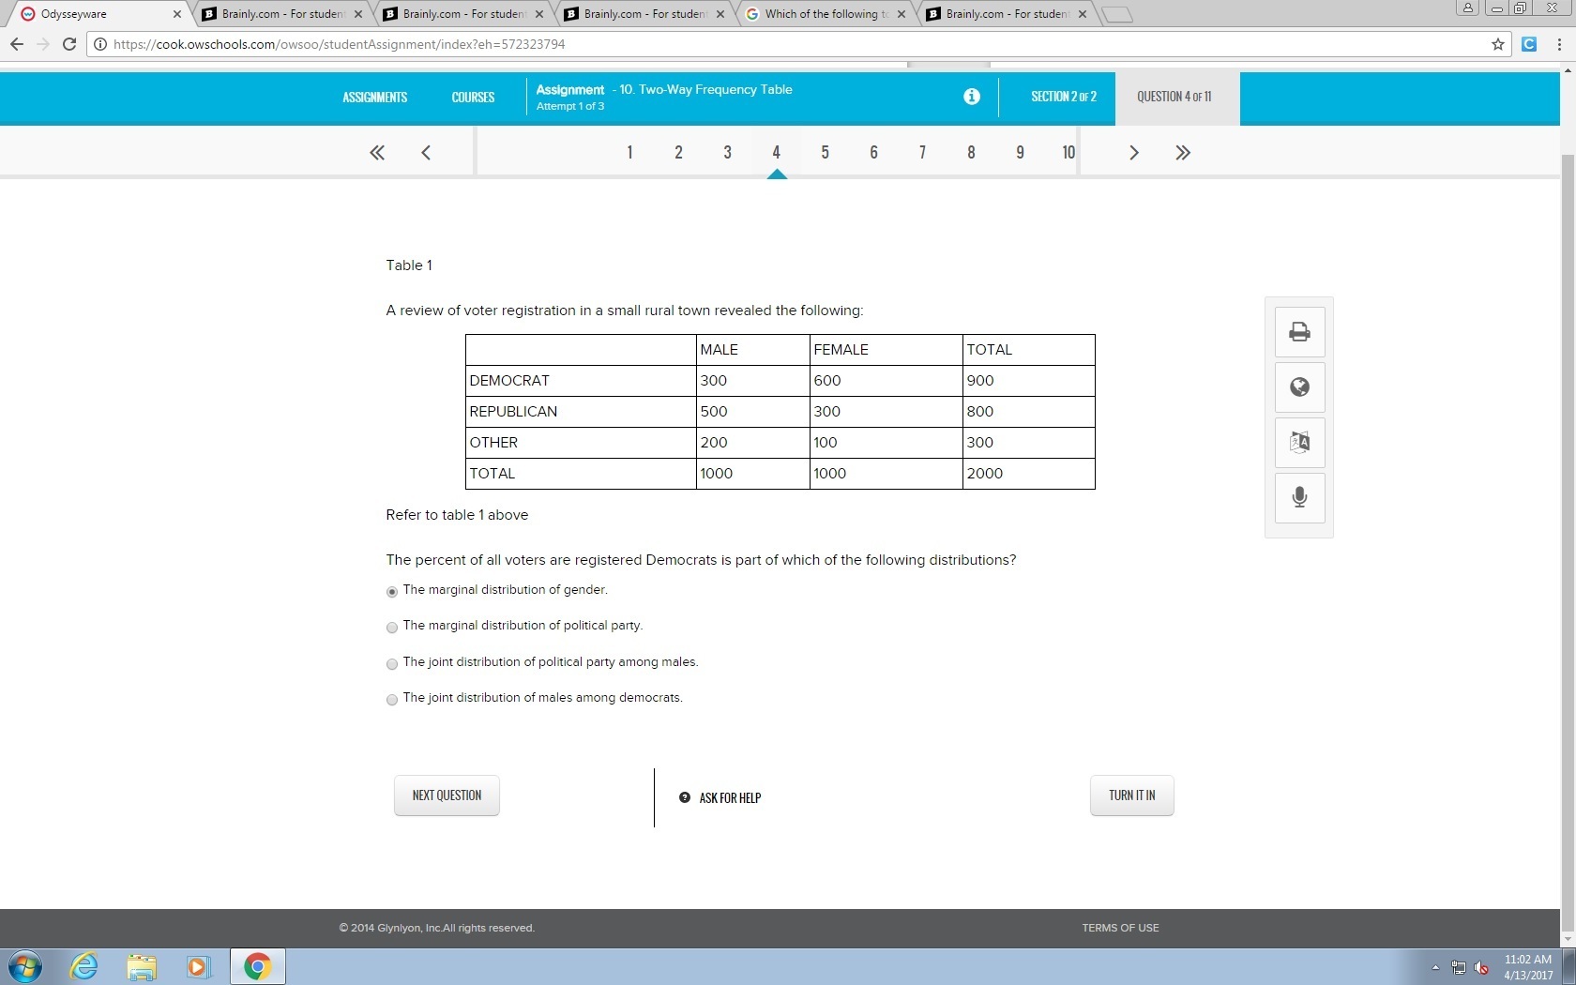Screen dimensions: 1576x985
Task: Click the print icon in side toolbar
Action: click(1299, 332)
